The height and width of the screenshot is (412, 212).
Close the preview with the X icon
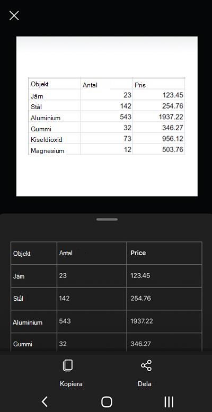[x=14, y=16]
